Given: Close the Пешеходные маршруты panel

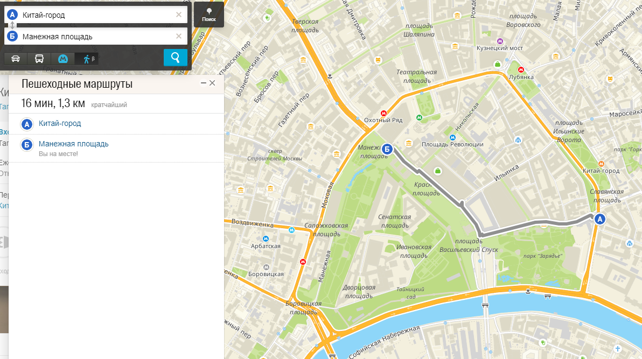Looking at the screenshot, I should 212,83.
